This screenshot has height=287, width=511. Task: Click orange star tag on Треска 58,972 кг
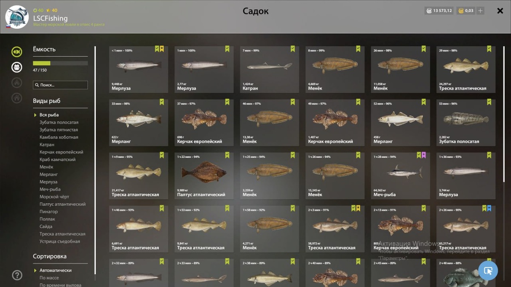pyautogui.click(x=358, y=208)
